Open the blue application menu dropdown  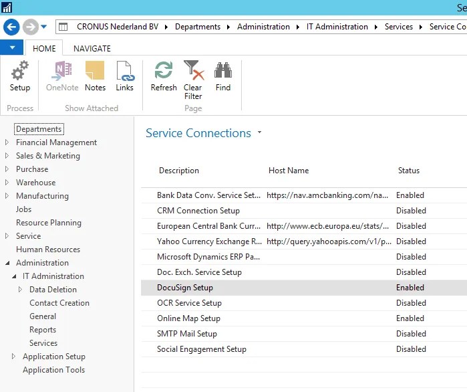[x=11, y=47]
